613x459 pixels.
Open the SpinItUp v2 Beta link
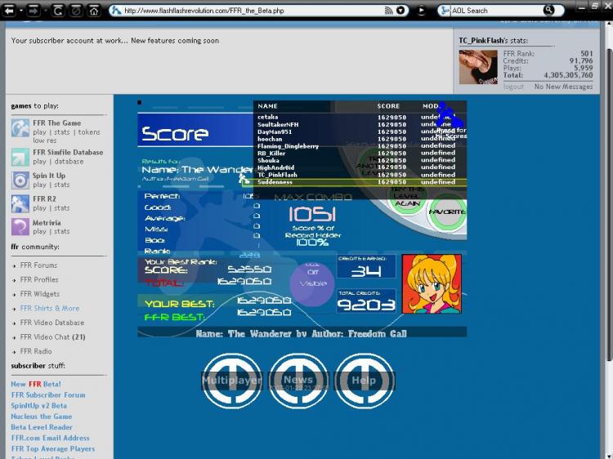point(38,405)
